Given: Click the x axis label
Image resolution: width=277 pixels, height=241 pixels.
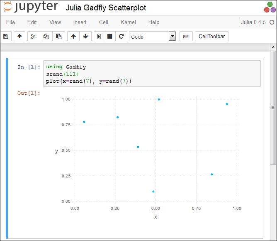Looking at the screenshot, I should (156, 217).
